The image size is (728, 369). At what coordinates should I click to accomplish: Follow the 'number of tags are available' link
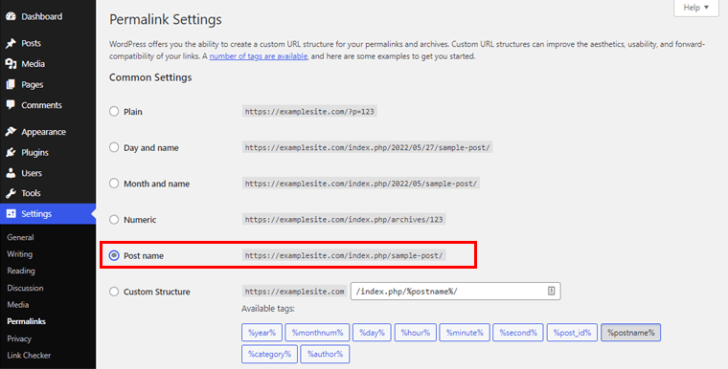[x=258, y=56]
